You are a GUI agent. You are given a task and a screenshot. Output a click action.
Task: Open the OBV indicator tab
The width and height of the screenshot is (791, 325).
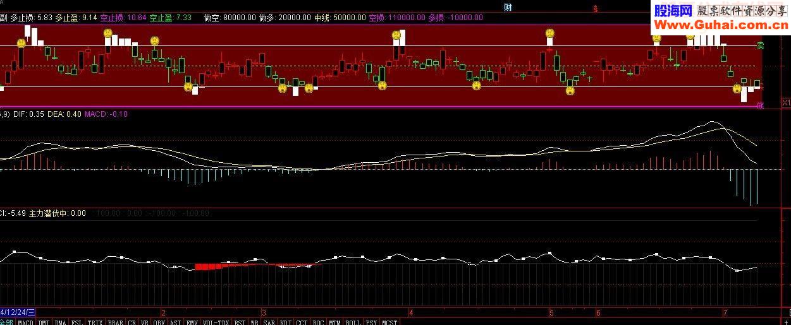(x=159, y=322)
